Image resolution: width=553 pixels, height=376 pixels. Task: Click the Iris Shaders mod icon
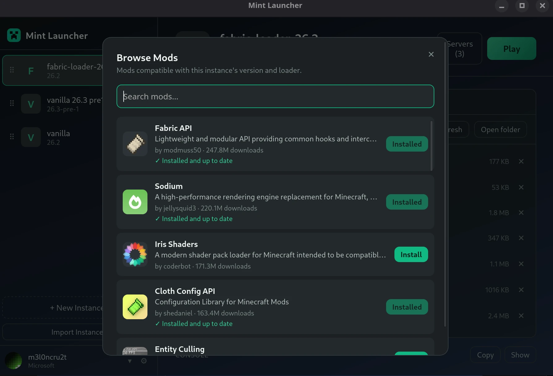[135, 254]
